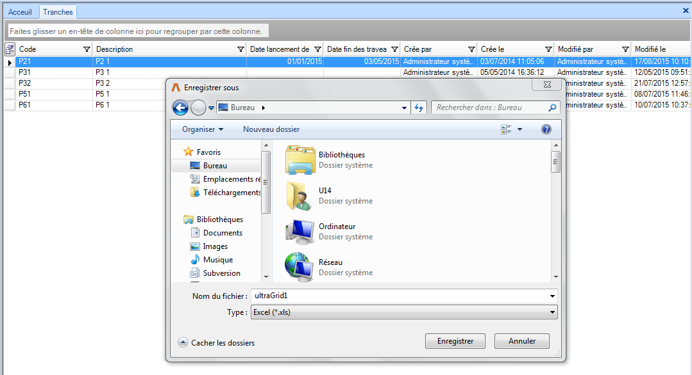The width and height of the screenshot is (692, 375).
Task: Open the Organiser dropdown menu
Action: tap(203, 129)
